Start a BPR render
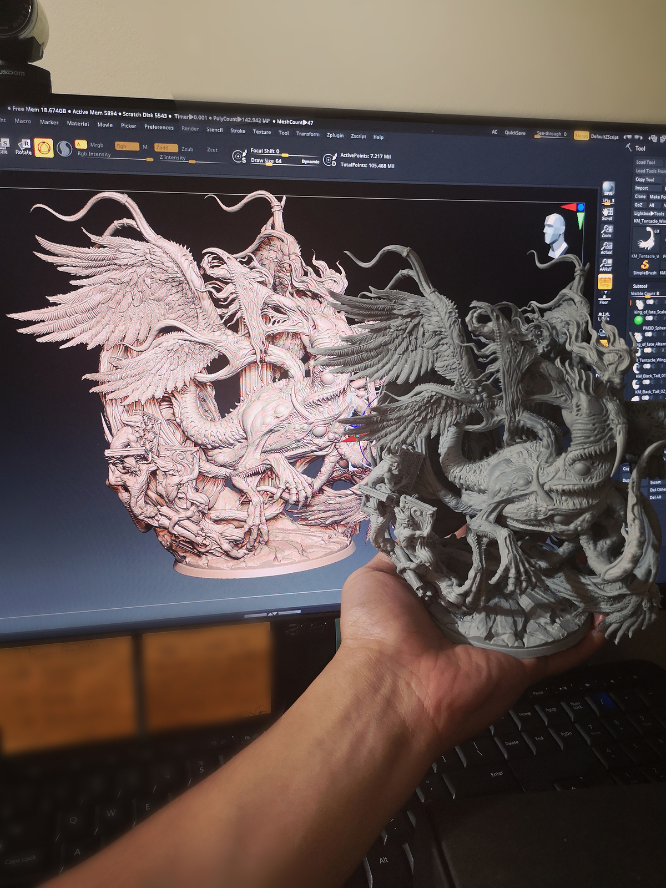Screen dimensions: 666x888 tap(608, 189)
